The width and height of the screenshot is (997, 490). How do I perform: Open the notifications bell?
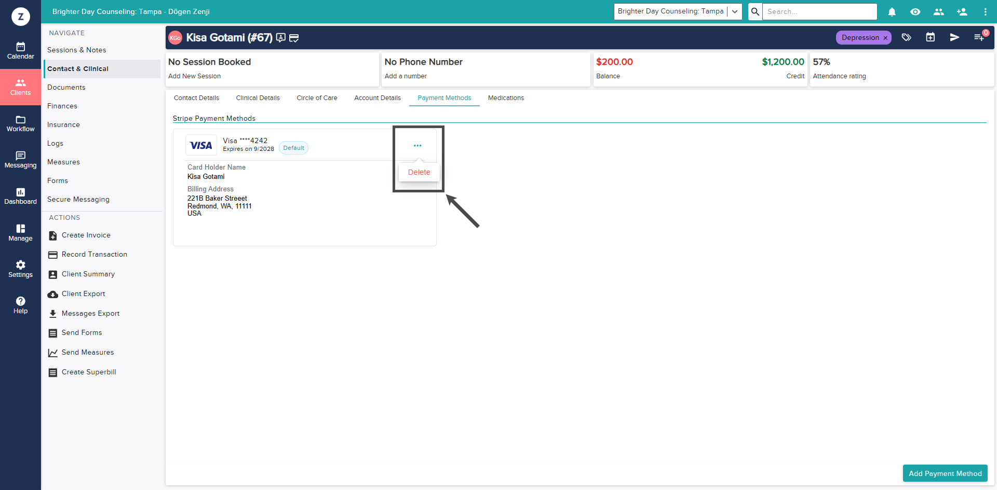[892, 11]
